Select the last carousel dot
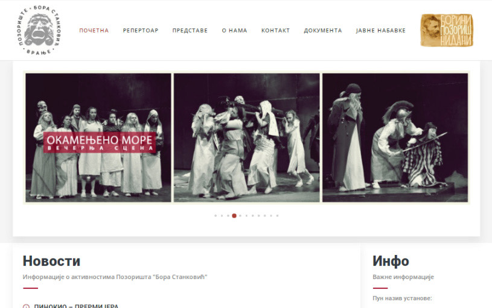The image size is (492, 308). point(277,216)
